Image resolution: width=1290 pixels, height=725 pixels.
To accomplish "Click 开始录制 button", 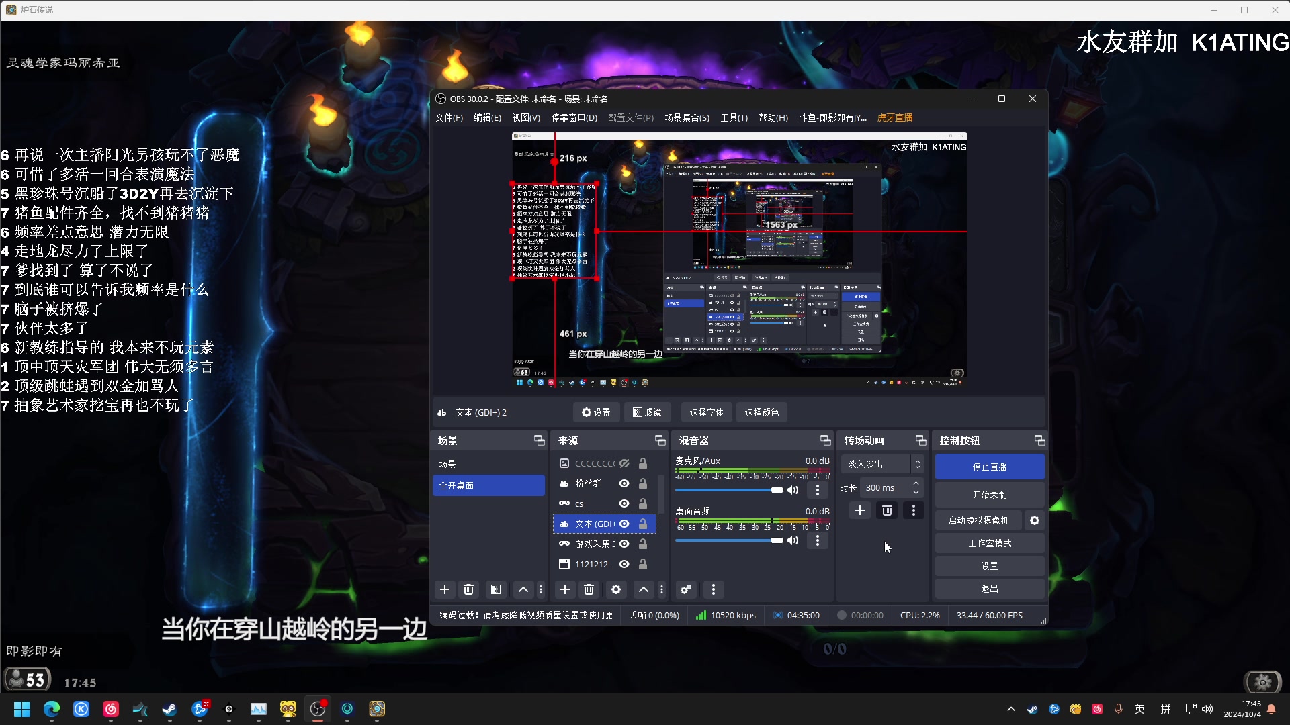I will (x=990, y=495).
